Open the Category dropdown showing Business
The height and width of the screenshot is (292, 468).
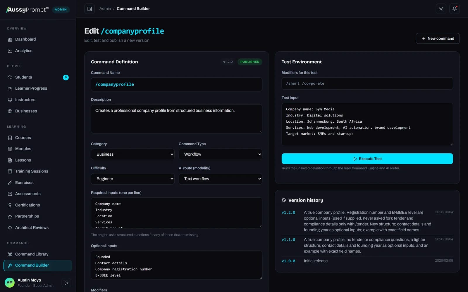(133, 154)
